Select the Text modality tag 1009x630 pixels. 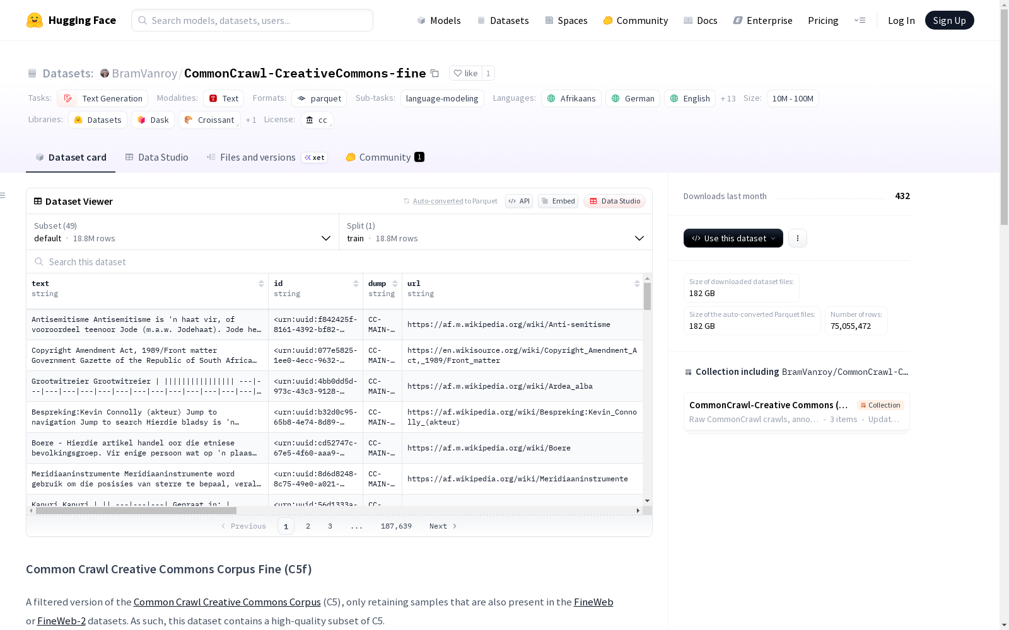point(224,98)
